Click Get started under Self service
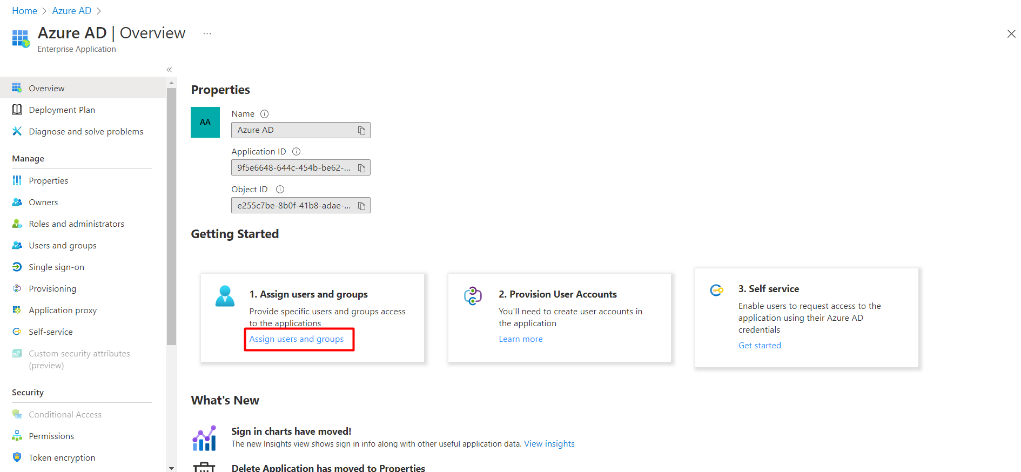This screenshot has width=1021, height=472. [x=760, y=346]
